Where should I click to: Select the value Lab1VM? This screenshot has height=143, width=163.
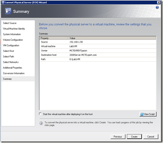(x=73, y=46)
